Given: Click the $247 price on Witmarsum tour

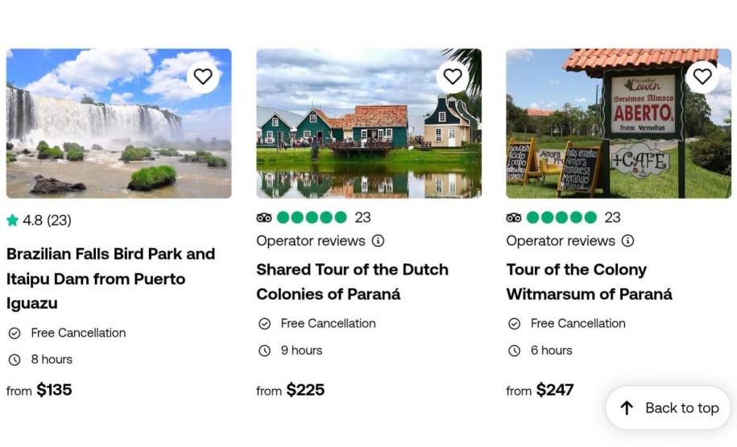Looking at the screenshot, I should pos(554,390).
